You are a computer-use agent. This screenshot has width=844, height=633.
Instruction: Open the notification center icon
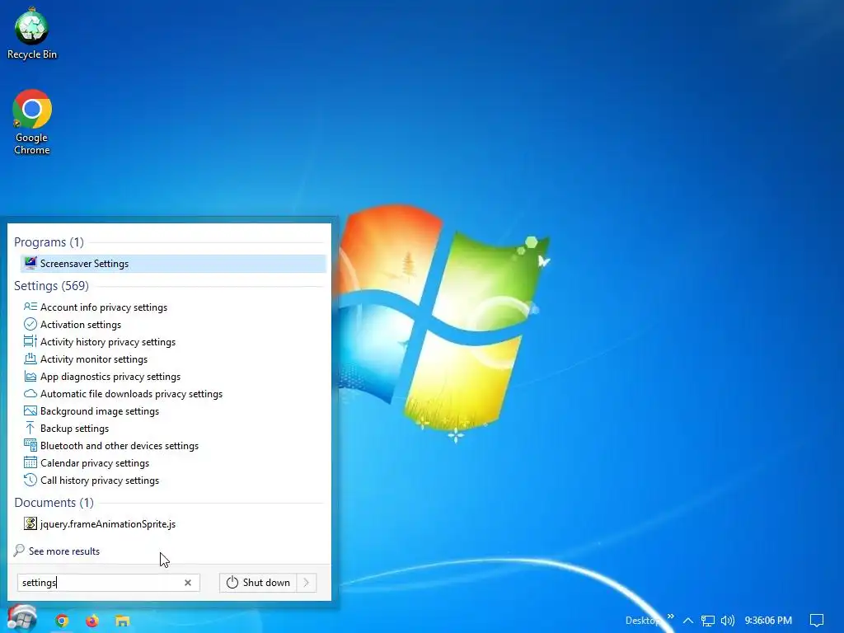[x=817, y=621]
